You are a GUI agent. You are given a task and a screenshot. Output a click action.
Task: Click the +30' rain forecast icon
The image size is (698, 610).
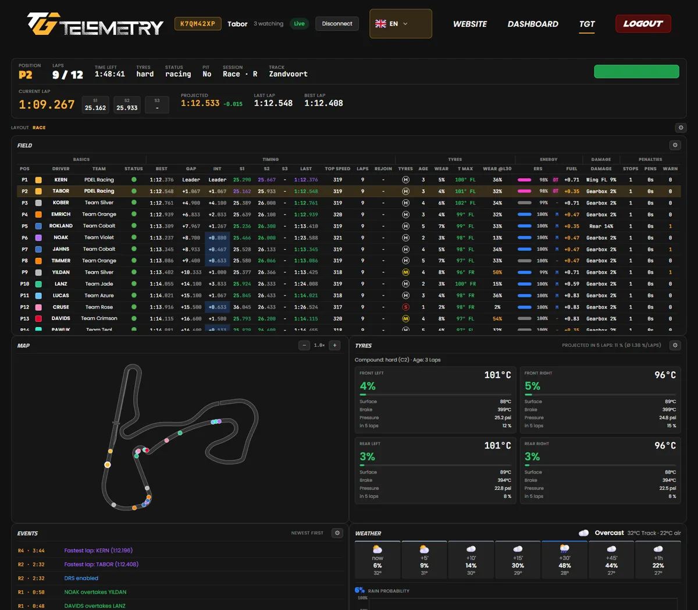[x=564, y=549]
